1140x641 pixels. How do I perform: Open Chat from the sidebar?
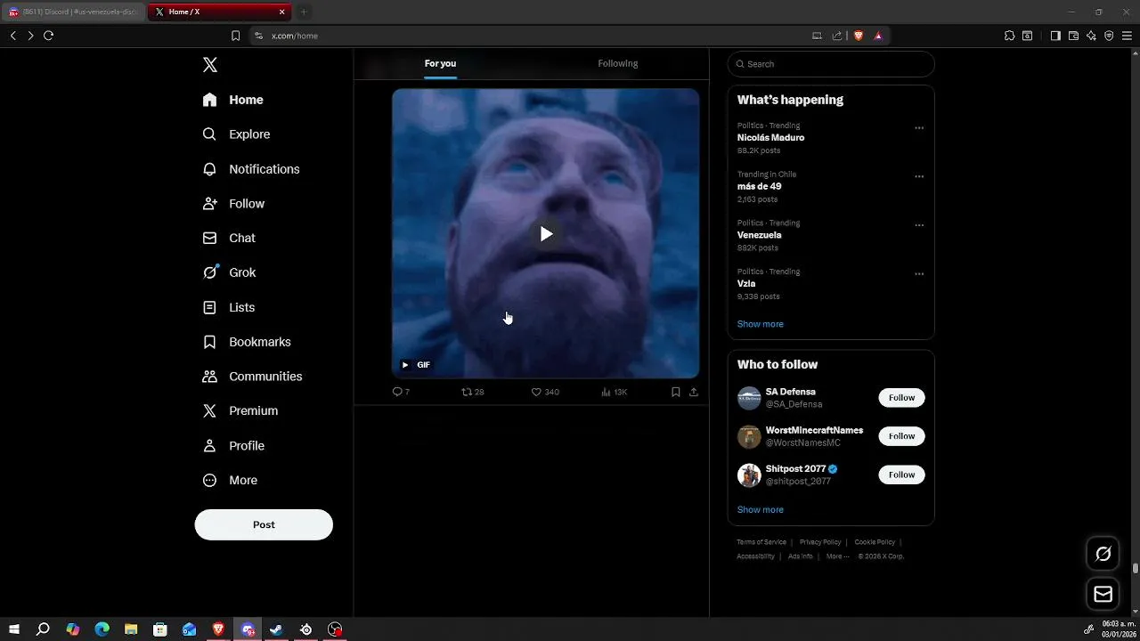[x=229, y=238]
